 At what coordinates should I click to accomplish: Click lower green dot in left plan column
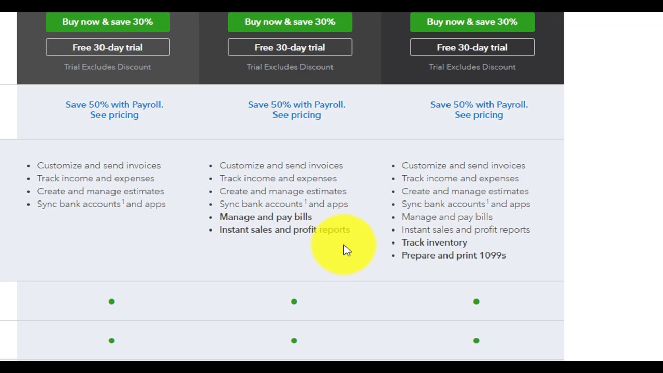[x=111, y=341]
